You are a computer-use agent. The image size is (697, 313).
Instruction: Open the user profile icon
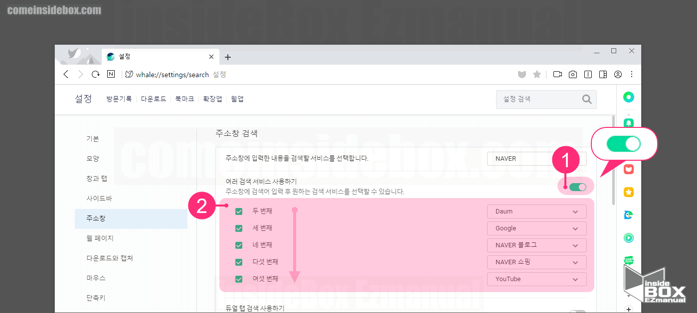(618, 75)
